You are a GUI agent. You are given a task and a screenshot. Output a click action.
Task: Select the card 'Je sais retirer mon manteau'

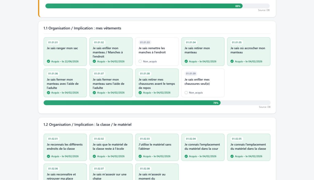click(x=203, y=51)
